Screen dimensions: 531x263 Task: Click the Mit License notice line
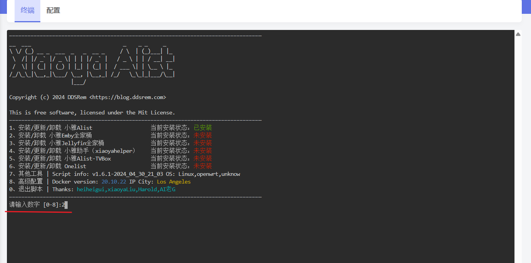92,112
